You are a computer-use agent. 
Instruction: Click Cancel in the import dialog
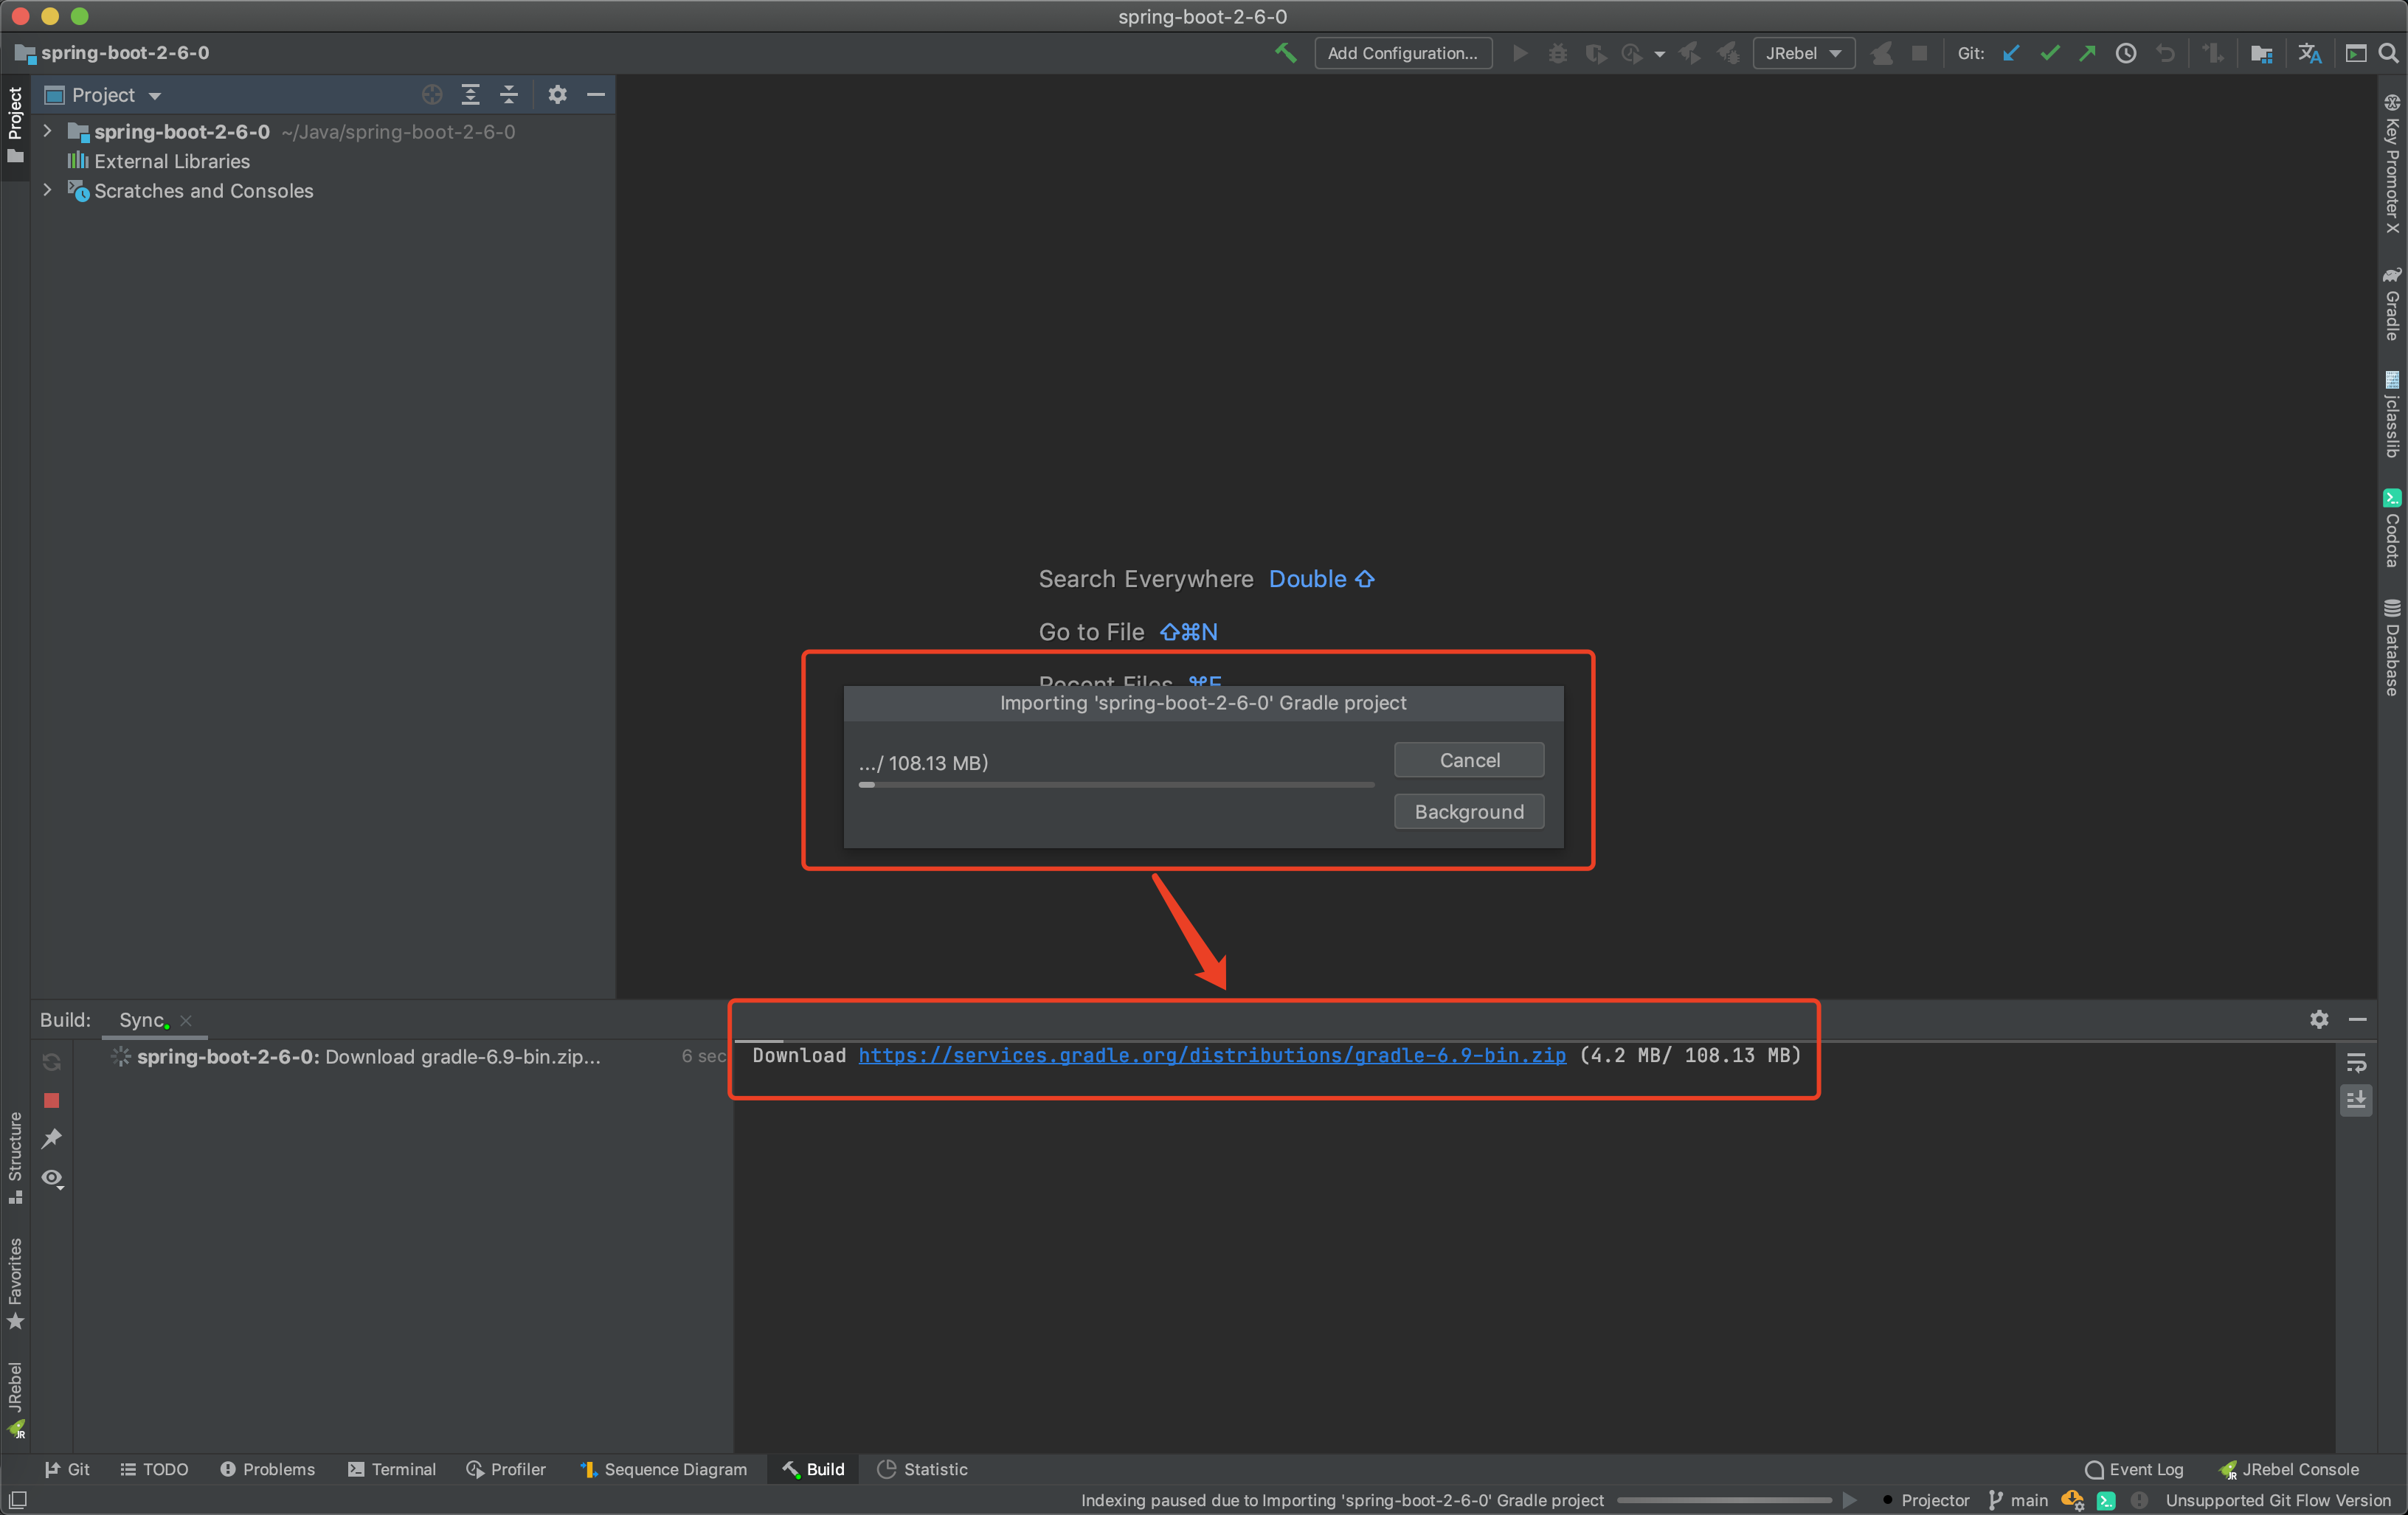tap(1469, 760)
